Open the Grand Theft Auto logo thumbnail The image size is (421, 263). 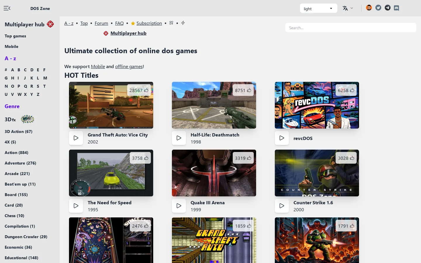[x=214, y=240]
